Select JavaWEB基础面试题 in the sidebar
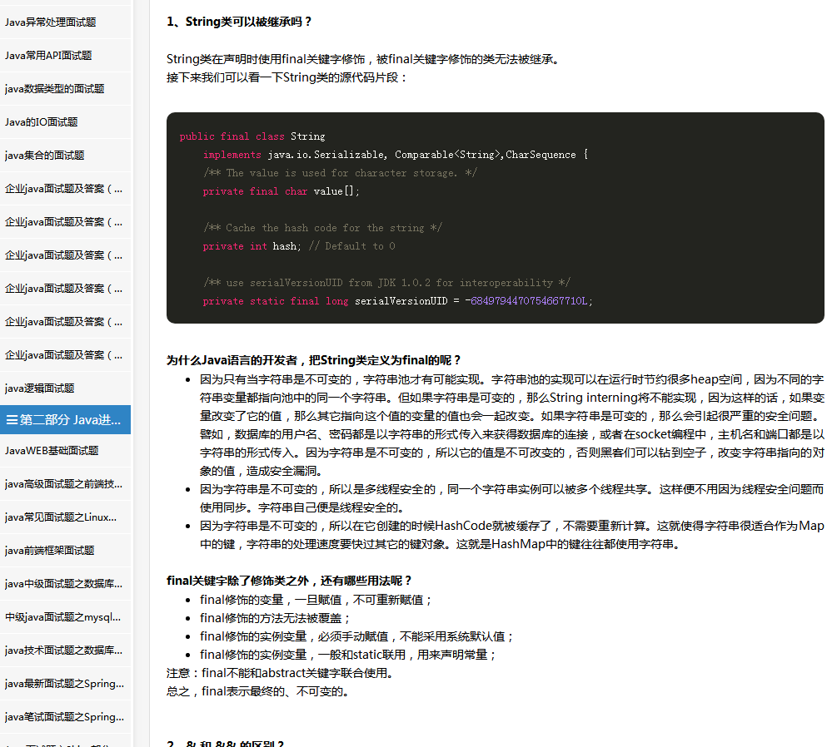The image size is (837, 747). coord(52,451)
